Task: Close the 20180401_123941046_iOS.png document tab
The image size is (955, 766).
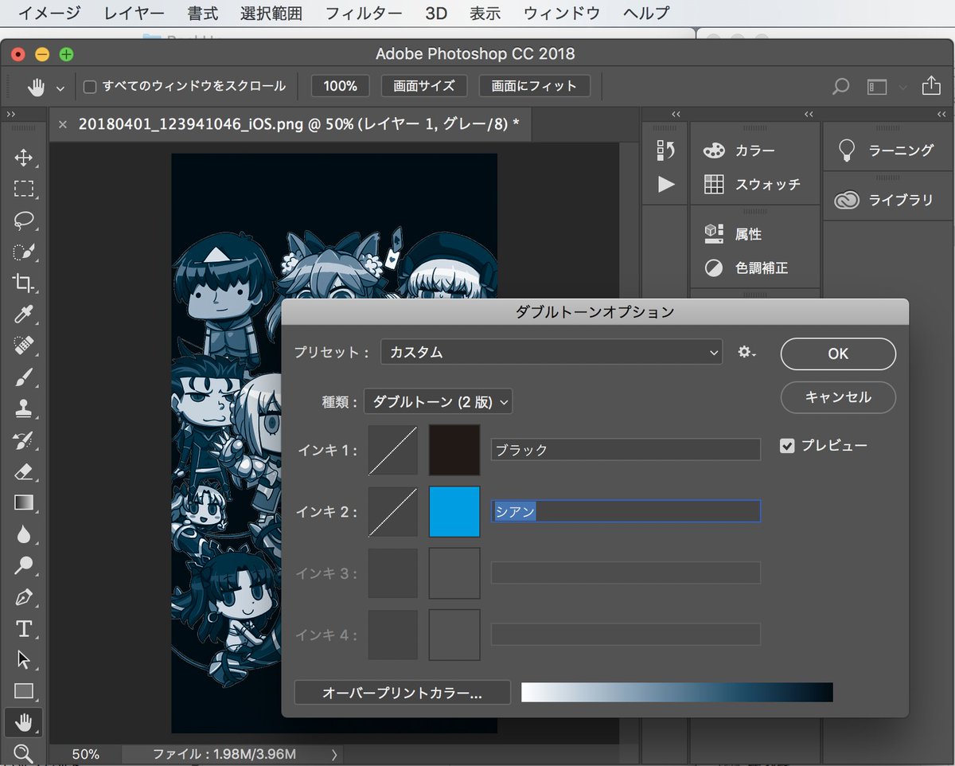Action: 63,124
